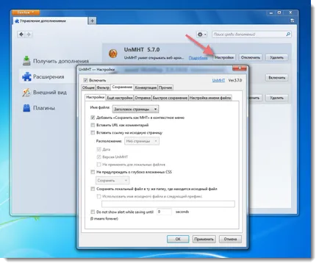The width and height of the screenshot is (319, 266).
Task: Switch to the Конвертация tab
Action: tap(146, 87)
